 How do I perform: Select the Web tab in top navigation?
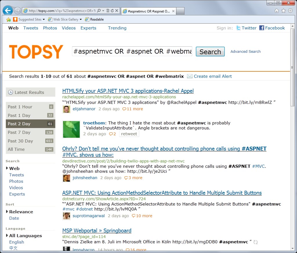[x=13, y=28]
